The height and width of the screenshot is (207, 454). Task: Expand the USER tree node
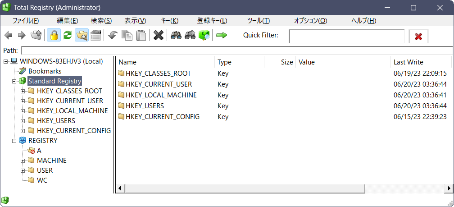pyautogui.click(x=23, y=170)
